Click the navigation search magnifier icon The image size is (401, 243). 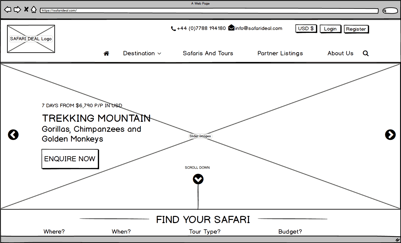coord(366,53)
